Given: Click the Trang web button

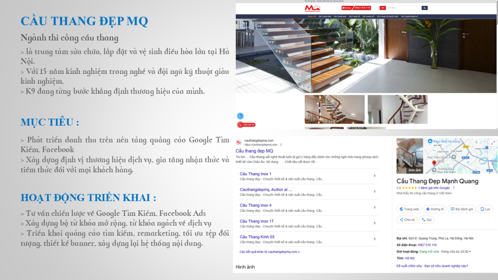Looking at the screenshot, I should (x=409, y=209).
